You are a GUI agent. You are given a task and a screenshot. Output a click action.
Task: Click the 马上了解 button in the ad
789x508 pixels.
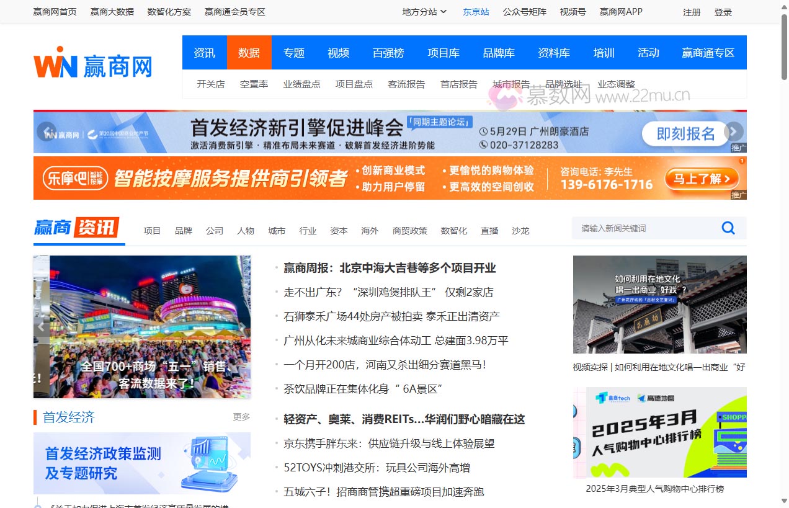(x=701, y=178)
